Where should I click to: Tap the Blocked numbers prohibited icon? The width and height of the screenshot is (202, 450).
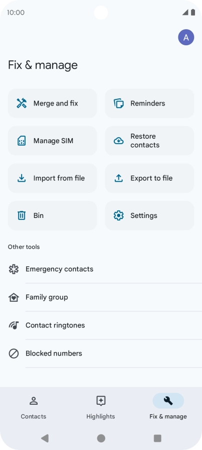coord(14,354)
